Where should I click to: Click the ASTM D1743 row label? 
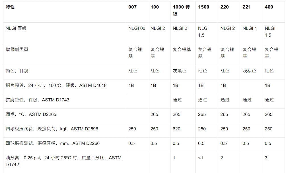pos(38,100)
